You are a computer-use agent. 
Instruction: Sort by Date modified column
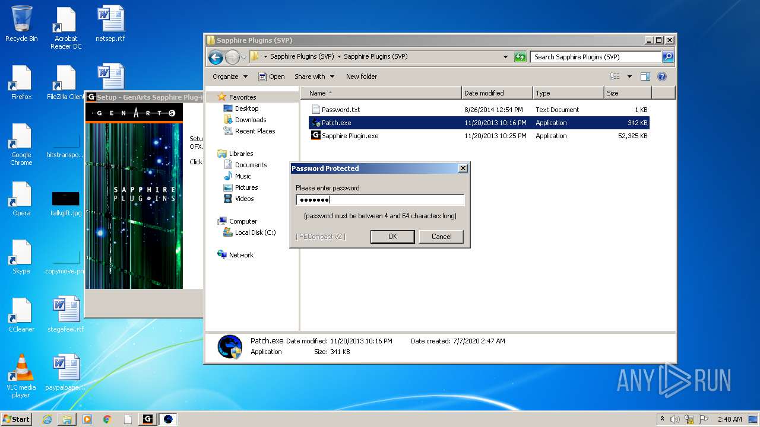[x=496, y=93]
